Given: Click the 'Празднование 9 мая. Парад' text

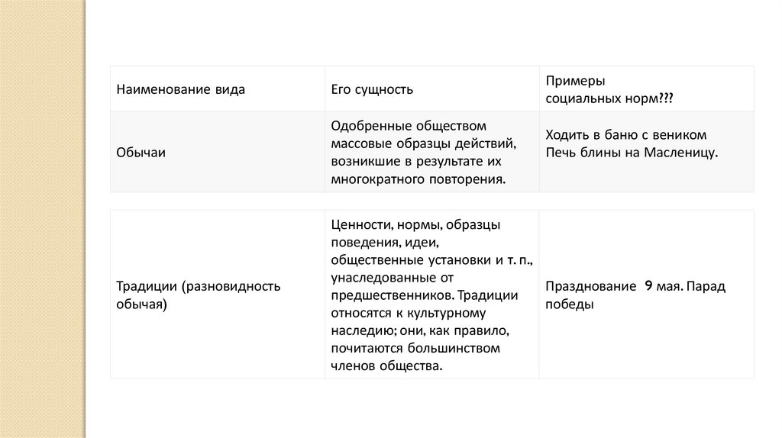Looking at the screenshot, I should [x=635, y=286].
